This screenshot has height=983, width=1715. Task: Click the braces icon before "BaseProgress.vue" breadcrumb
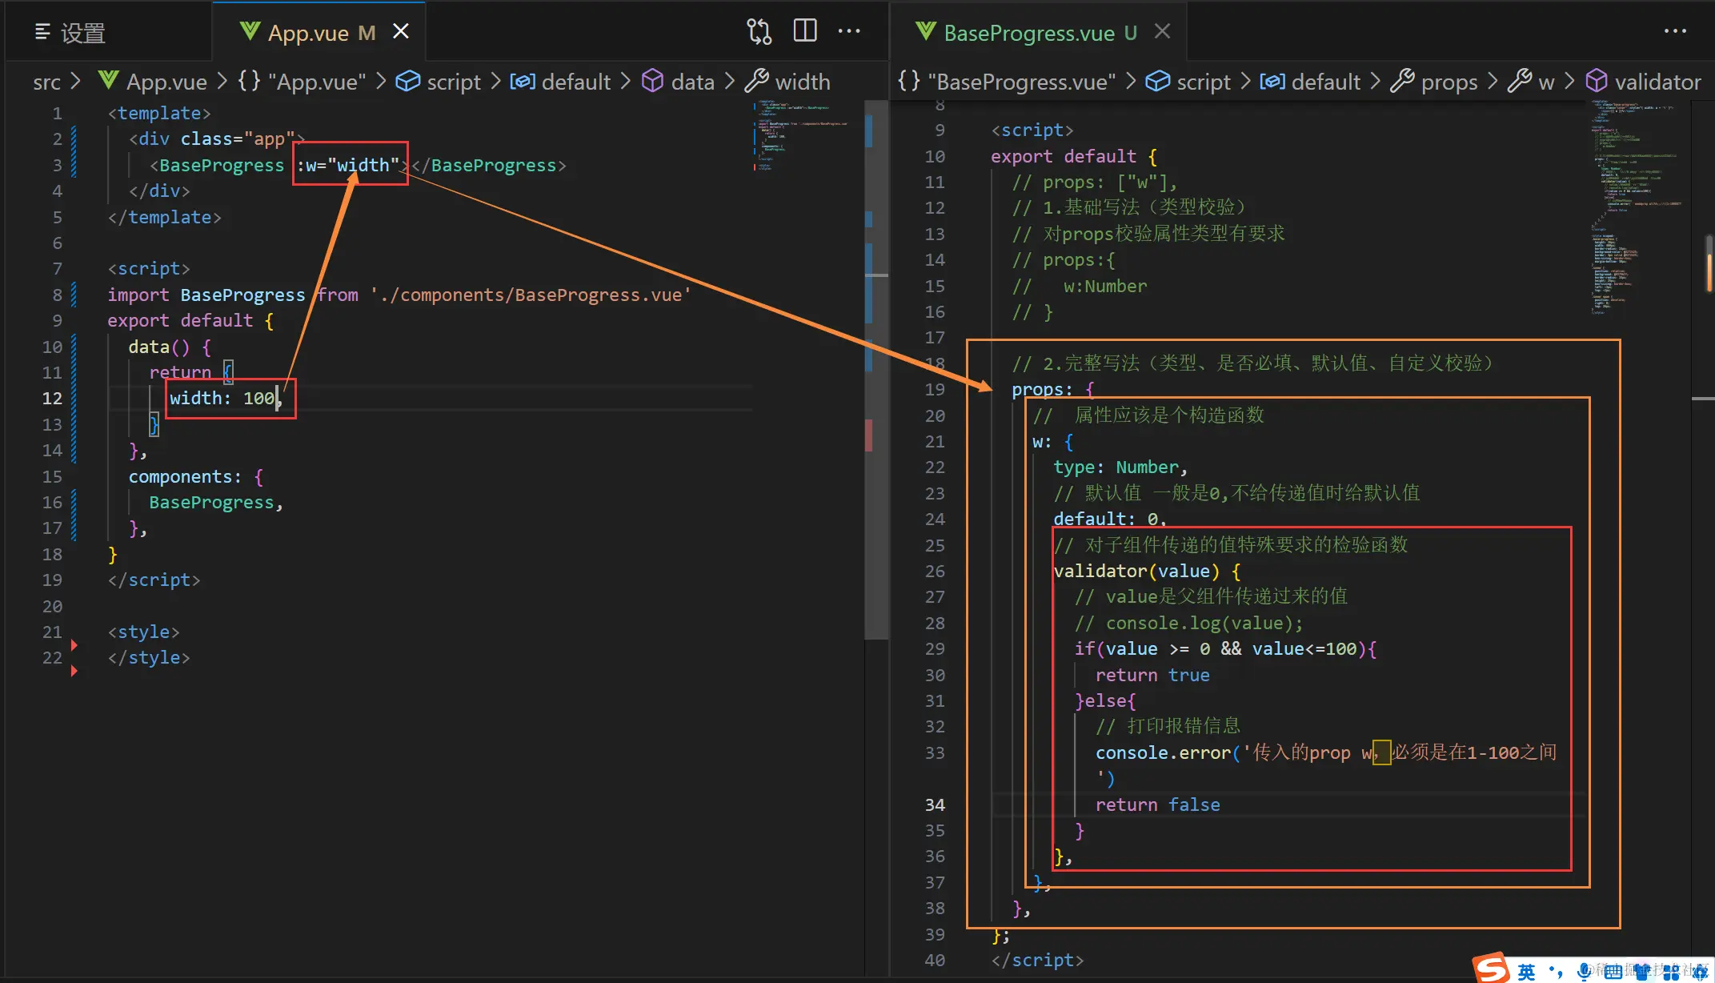[x=909, y=81]
